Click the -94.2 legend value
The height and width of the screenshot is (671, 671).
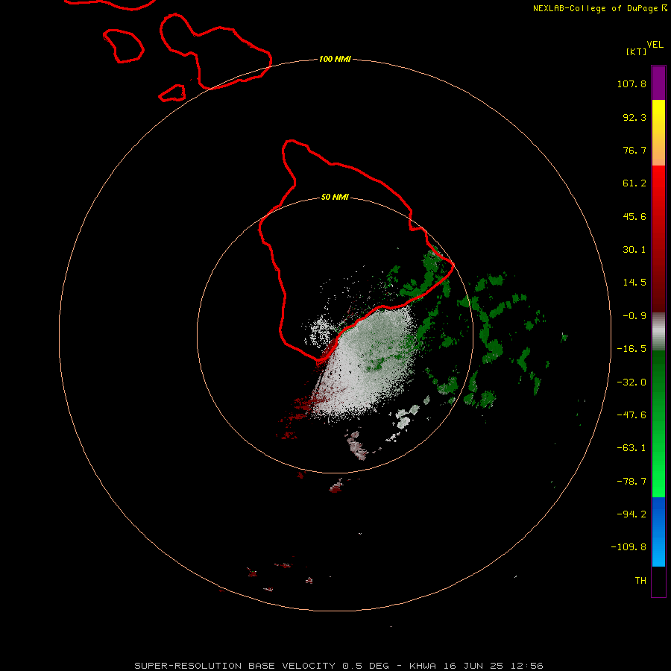pyautogui.click(x=631, y=514)
